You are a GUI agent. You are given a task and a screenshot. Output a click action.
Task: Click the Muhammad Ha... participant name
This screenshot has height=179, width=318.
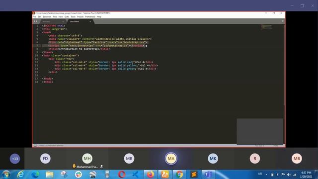pyautogui.click(x=87, y=167)
